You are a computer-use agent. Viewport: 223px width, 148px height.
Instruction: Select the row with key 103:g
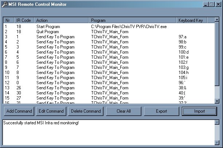click(x=109, y=67)
